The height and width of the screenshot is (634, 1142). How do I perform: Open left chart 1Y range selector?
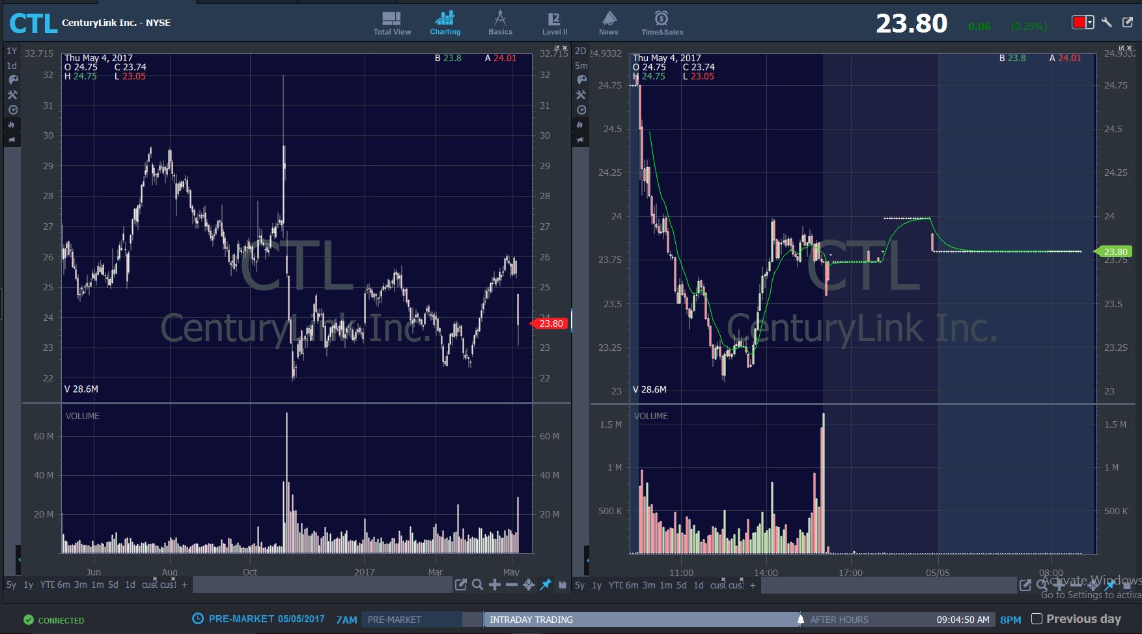(x=12, y=51)
